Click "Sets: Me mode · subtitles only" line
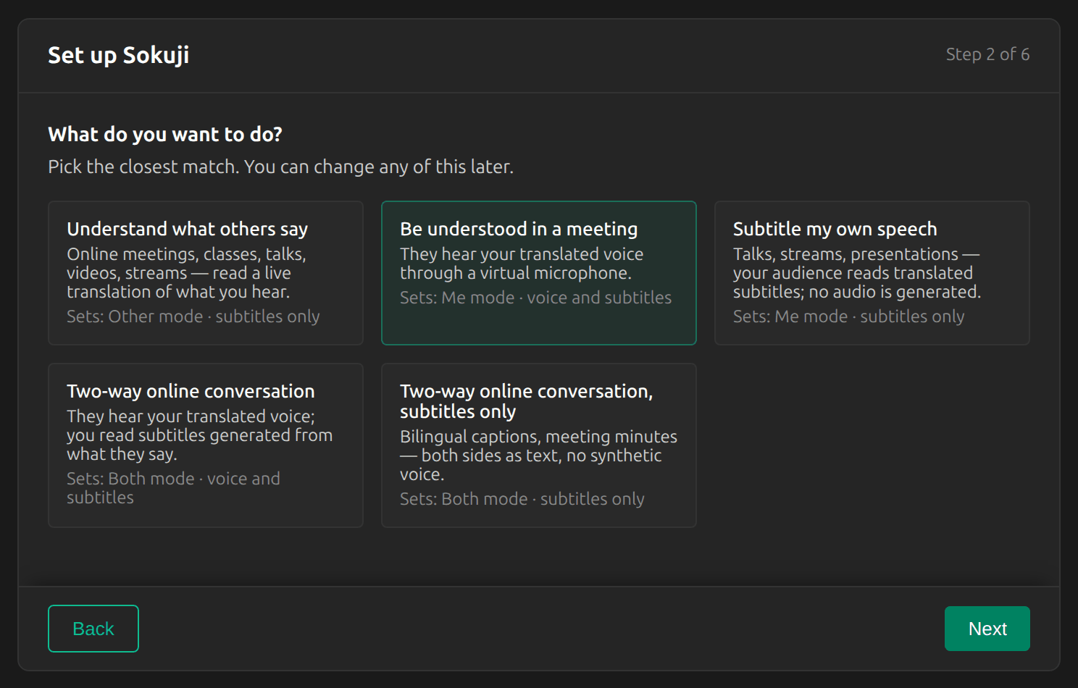 (849, 316)
